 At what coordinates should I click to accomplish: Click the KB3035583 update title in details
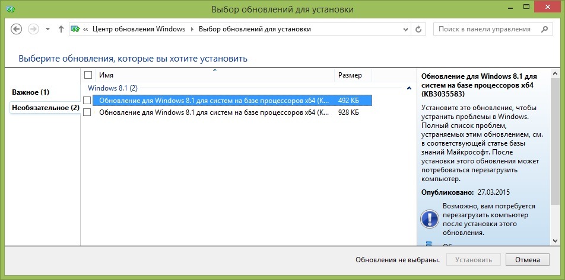pyautogui.click(x=480, y=86)
